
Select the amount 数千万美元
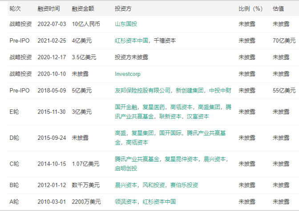coord(85,185)
